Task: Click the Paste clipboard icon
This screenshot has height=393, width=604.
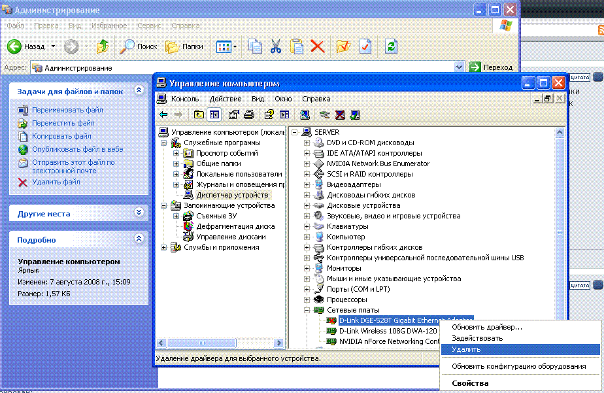Action: tap(296, 46)
